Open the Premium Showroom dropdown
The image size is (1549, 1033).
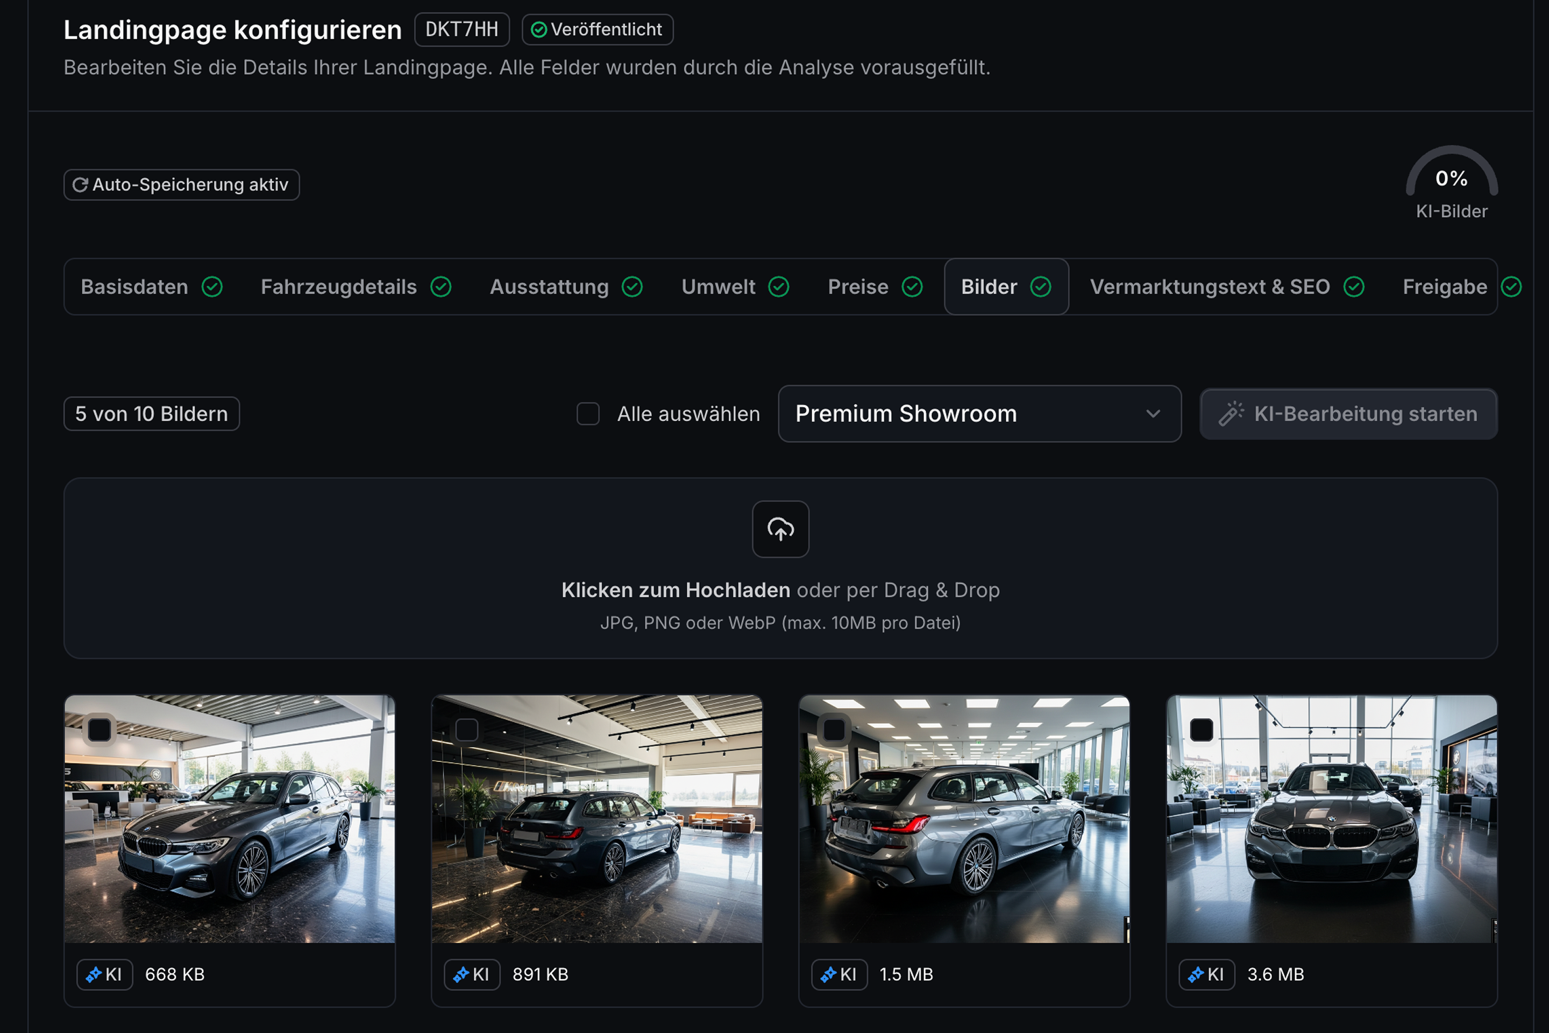pos(979,414)
